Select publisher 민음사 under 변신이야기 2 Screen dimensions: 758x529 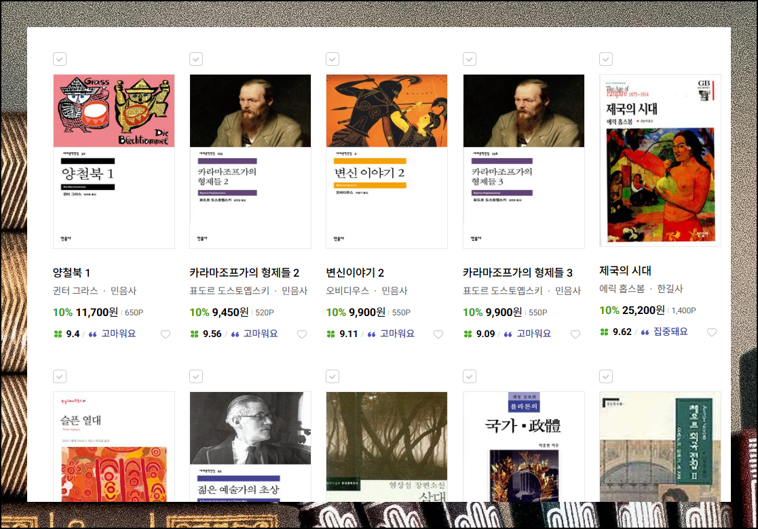tap(394, 291)
